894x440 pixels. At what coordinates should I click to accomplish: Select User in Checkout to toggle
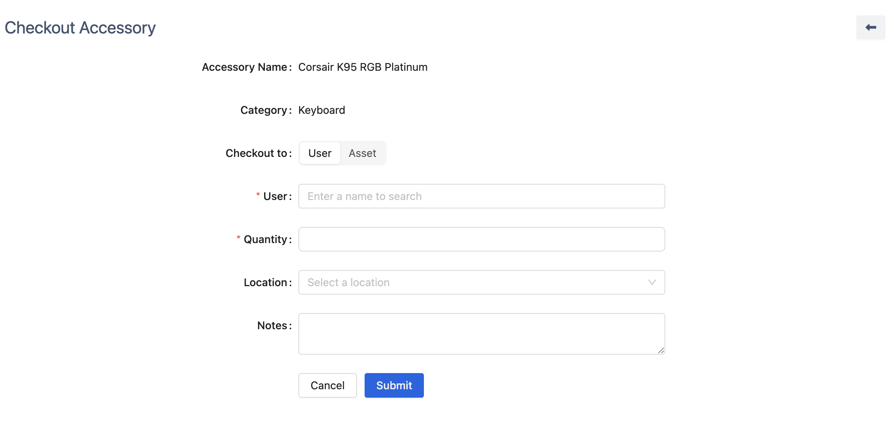point(320,153)
